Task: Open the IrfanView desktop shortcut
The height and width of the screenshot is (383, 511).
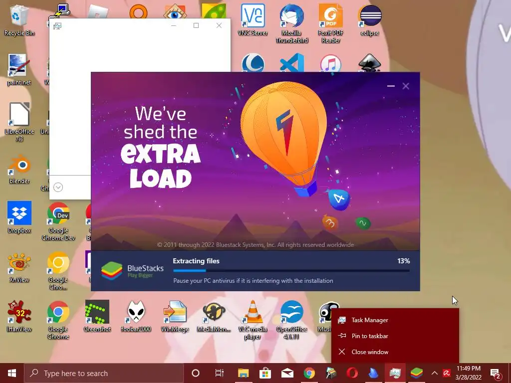Action: tap(19, 317)
